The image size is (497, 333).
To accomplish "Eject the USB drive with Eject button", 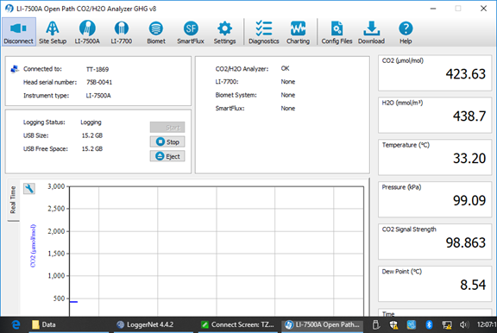I will [167, 156].
